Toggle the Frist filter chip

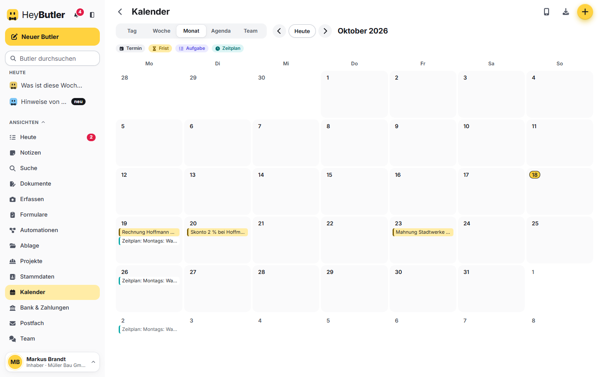click(x=160, y=49)
